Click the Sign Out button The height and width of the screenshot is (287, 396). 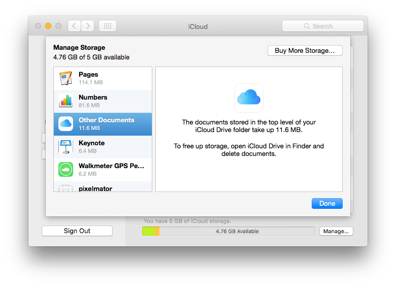[x=77, y=231]
